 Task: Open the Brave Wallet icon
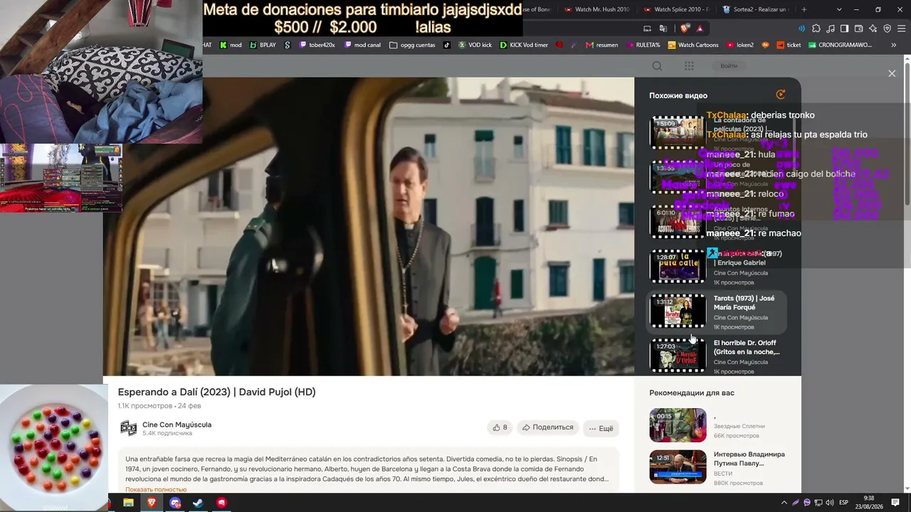859,28
